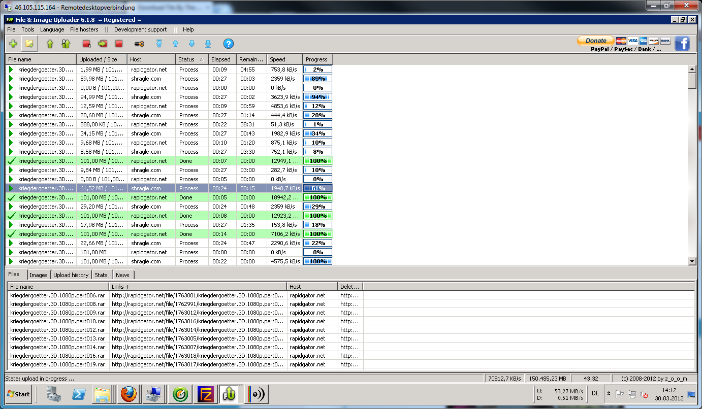Screen dimensions: 702x409
Task: Open the Stats tab
Action: point(101,275)
